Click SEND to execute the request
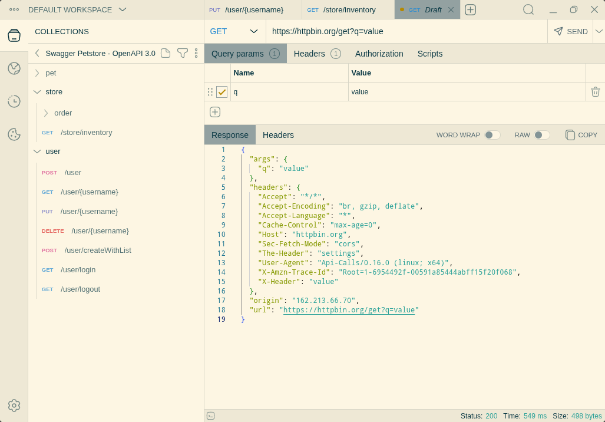Viewport: 605px width, 422px height. click(x=570, y=31)
